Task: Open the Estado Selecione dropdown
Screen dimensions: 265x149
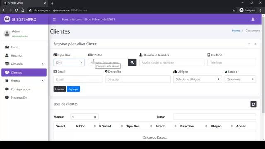Action: (240, 79)
